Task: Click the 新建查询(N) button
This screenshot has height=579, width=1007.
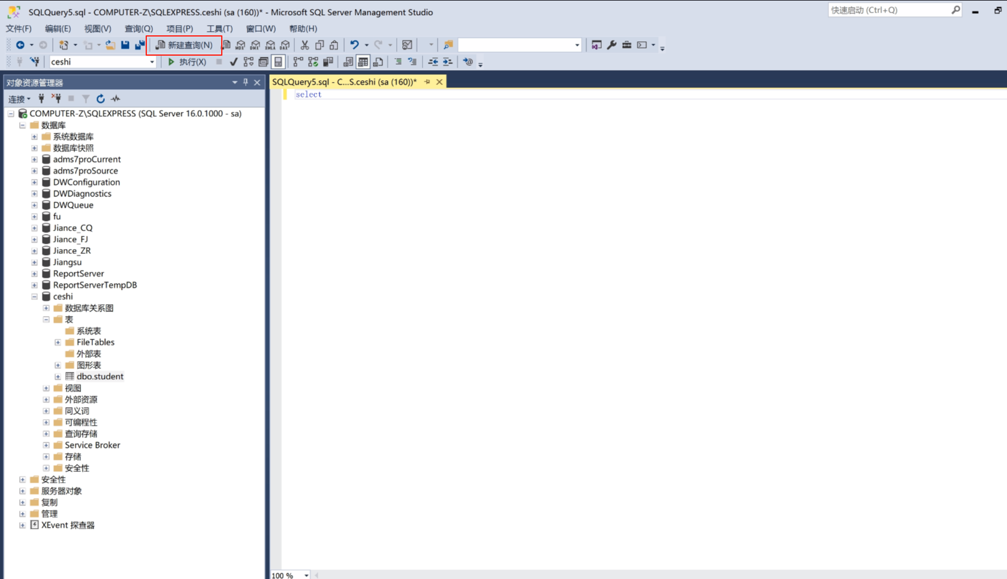Action: [184, 45]
